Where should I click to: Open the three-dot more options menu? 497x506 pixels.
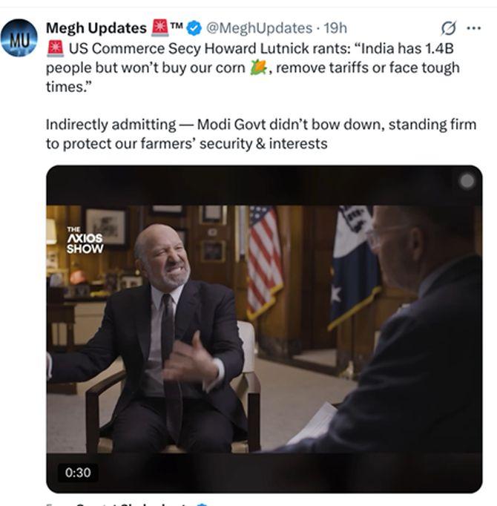click(473, 28)
